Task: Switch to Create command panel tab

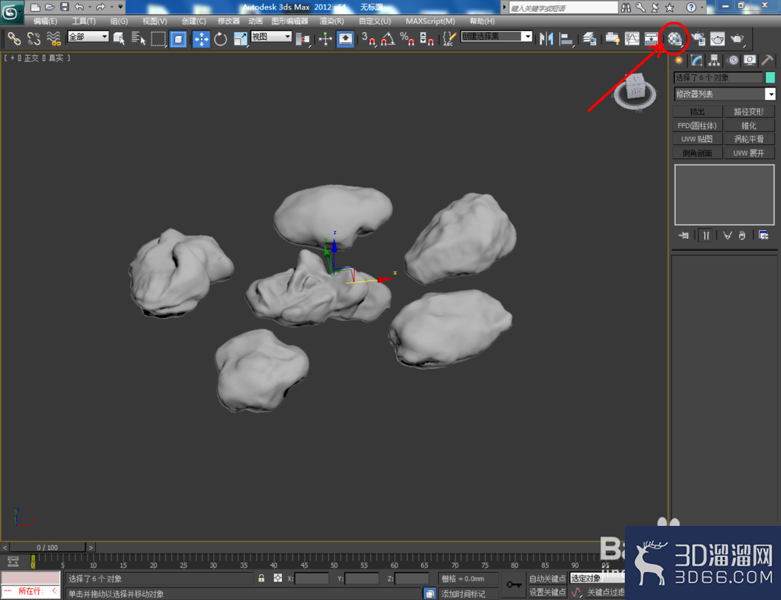Action: [x=679, y=61]
